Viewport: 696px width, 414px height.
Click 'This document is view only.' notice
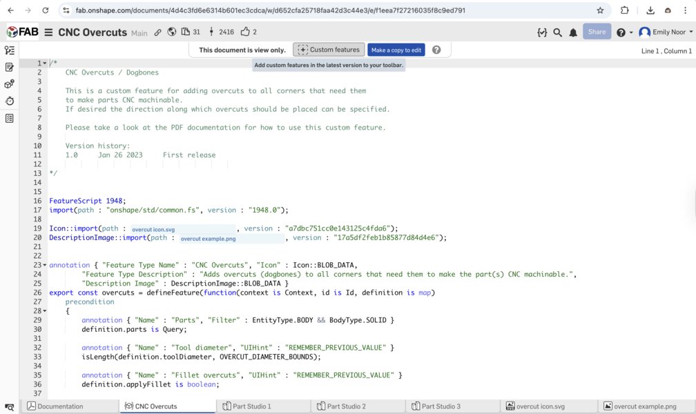tap(242, 50)
